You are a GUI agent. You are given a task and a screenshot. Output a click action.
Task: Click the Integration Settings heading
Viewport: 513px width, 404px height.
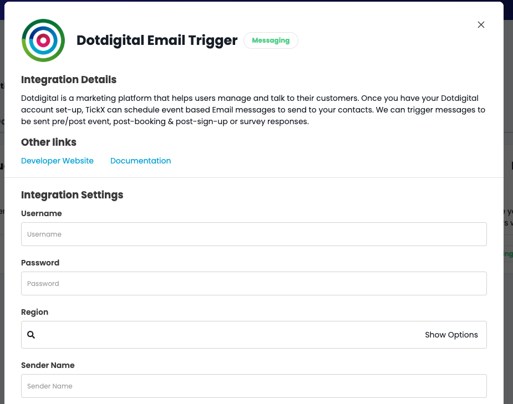[72, 195]
